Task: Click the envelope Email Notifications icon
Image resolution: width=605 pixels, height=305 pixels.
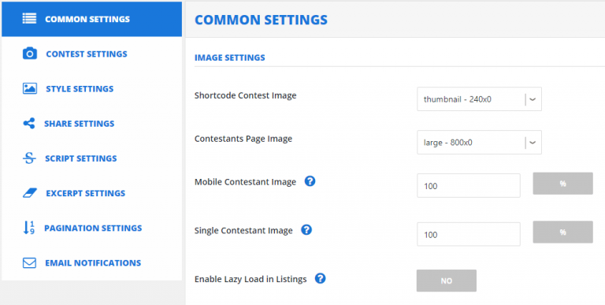Action: tap(29, 263)
